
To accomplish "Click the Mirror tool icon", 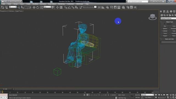I will (99, 7).
